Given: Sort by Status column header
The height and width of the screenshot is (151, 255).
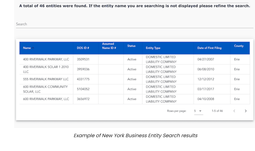Looking at the screenshot, I should coord(131,46).
